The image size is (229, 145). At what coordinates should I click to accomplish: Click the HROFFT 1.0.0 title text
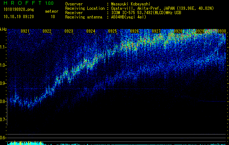coord(29,3)
